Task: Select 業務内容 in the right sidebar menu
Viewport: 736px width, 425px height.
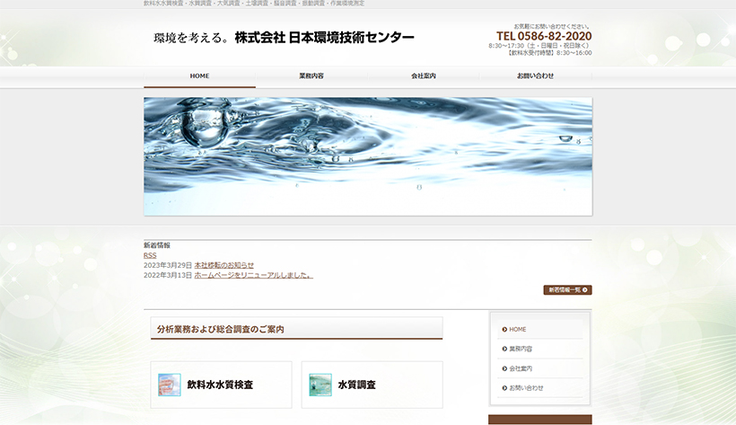Action: (521, 349)
